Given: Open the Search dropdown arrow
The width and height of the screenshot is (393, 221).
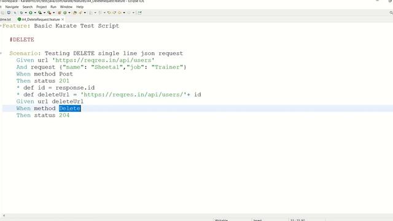Looking at the screenshot, I should [85, 12].
